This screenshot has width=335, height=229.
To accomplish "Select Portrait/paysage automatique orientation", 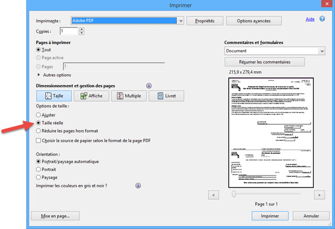I will pyautogui.click(x=38, y=161).
